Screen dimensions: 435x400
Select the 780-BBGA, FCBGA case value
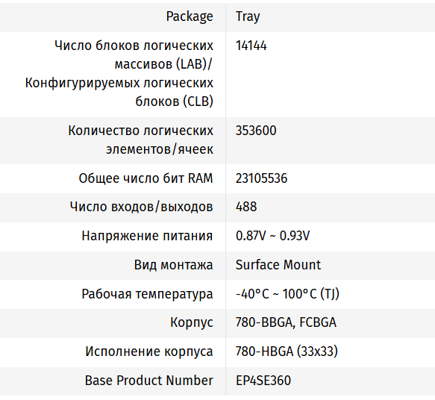(286, 322)
